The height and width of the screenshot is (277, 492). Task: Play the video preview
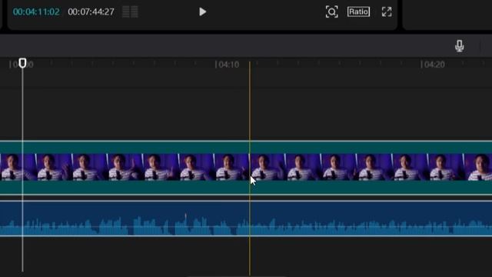202,12
